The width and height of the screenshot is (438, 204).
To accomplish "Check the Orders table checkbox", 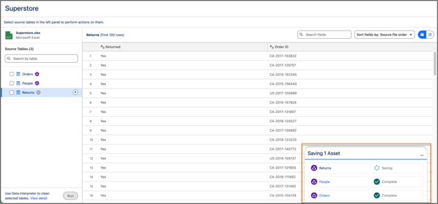I will (11, 74).
